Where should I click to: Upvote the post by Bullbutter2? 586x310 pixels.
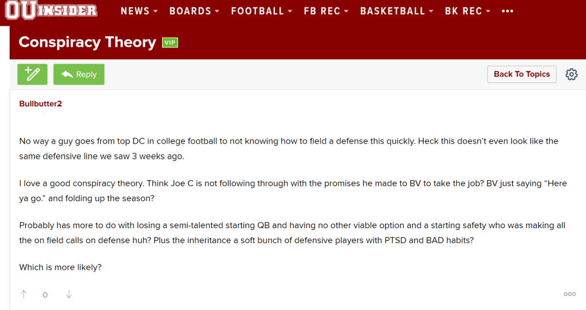click(23, 295)
